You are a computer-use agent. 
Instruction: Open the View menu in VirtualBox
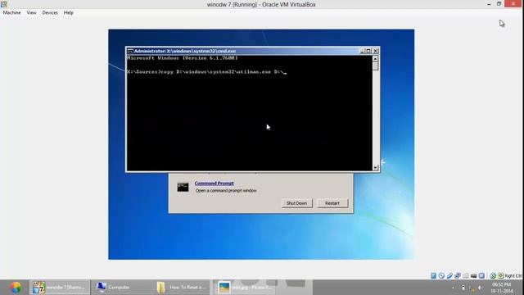click(31, 13)
